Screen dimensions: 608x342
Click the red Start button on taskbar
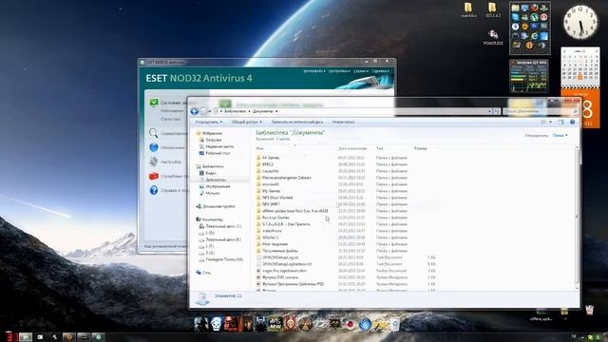[10, 336]
